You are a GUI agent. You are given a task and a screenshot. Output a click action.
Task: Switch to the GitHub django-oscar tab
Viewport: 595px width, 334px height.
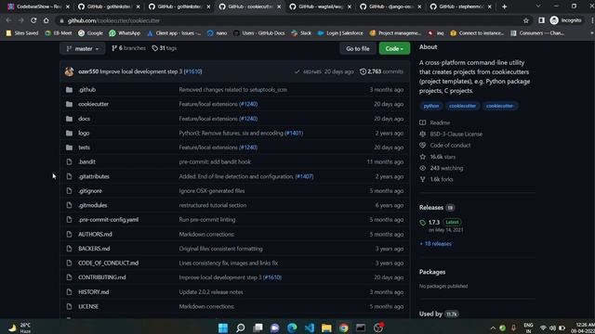pos(391,6)
